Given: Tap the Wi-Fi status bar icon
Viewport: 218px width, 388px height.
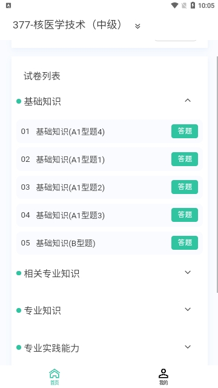Looking at the screenshot, I should [x=175, y=5].
